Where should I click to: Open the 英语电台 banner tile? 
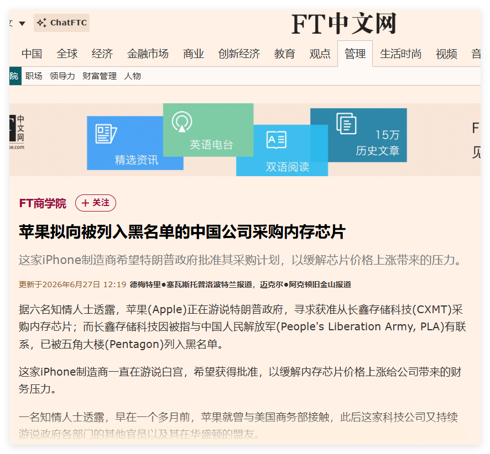pyautogui.click(x=208, y=130)
